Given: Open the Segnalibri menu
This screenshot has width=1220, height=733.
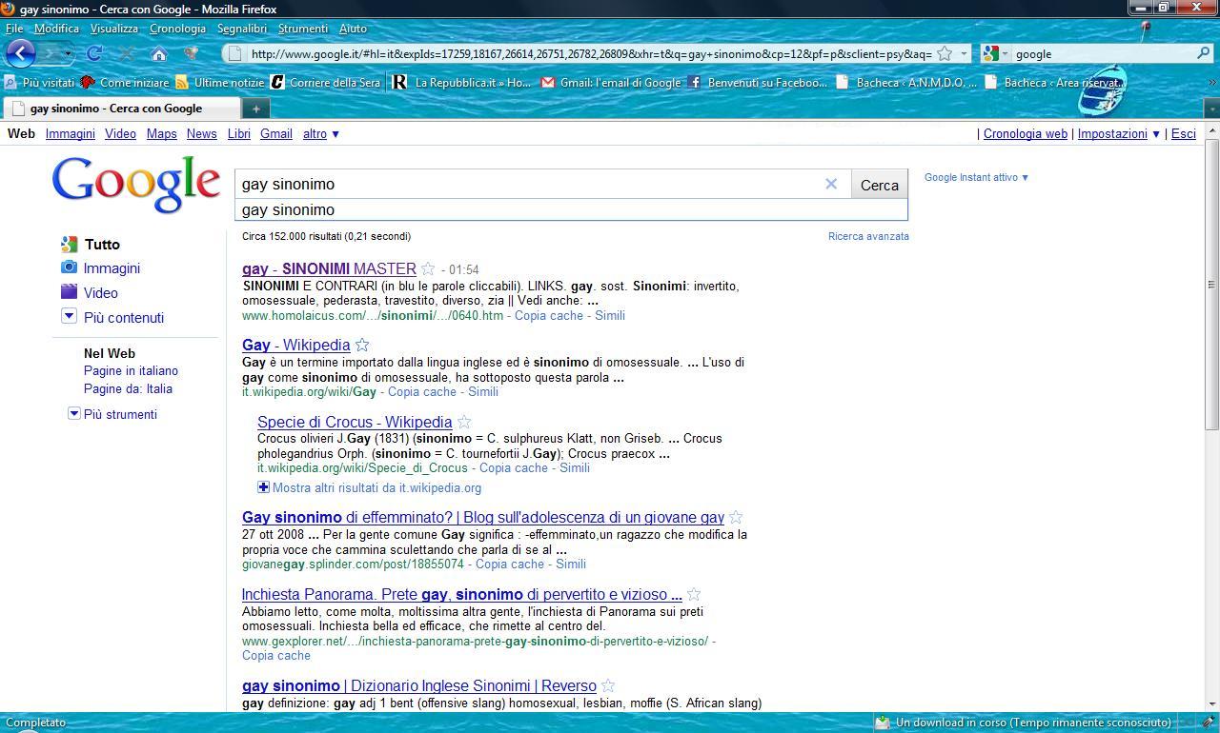Looking at the screenshot, I should tap(241, 29).
